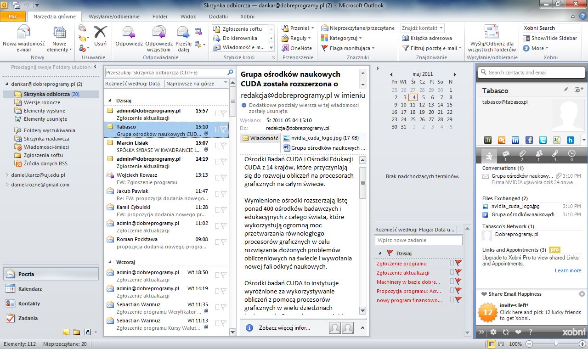The image size is (588, 349).
Task: Edit Tabasco contact with pencil icon
Action: point(566,90)
